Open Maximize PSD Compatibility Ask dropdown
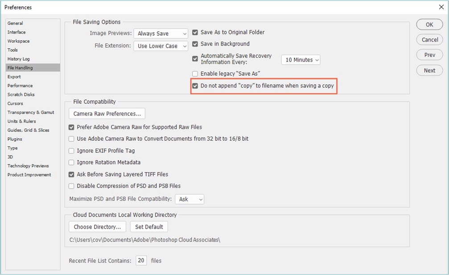 pos(189,199)
